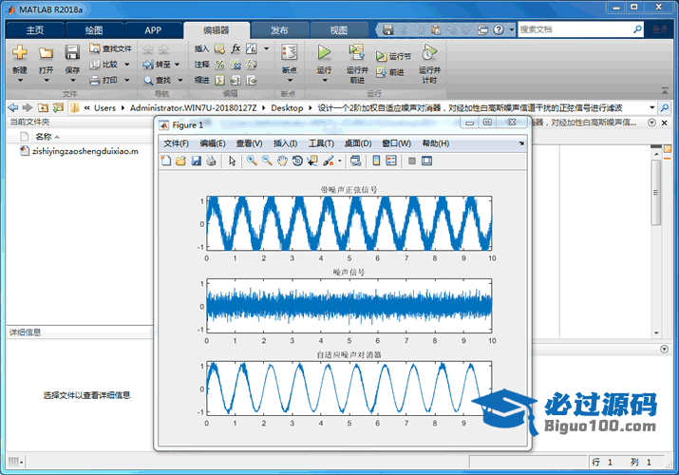Open the 查看(V) menu in Figure 1
Image resolution: width=679 pixels, height=475 pixels.
249,143
